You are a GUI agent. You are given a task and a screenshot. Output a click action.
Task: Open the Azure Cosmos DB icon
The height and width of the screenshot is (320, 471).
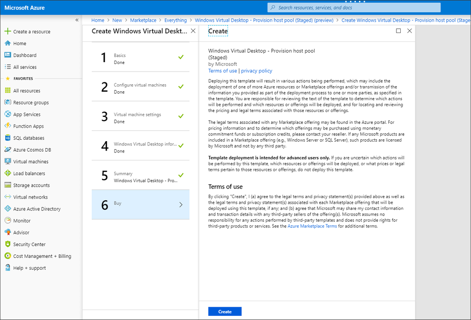pos(8,149)
